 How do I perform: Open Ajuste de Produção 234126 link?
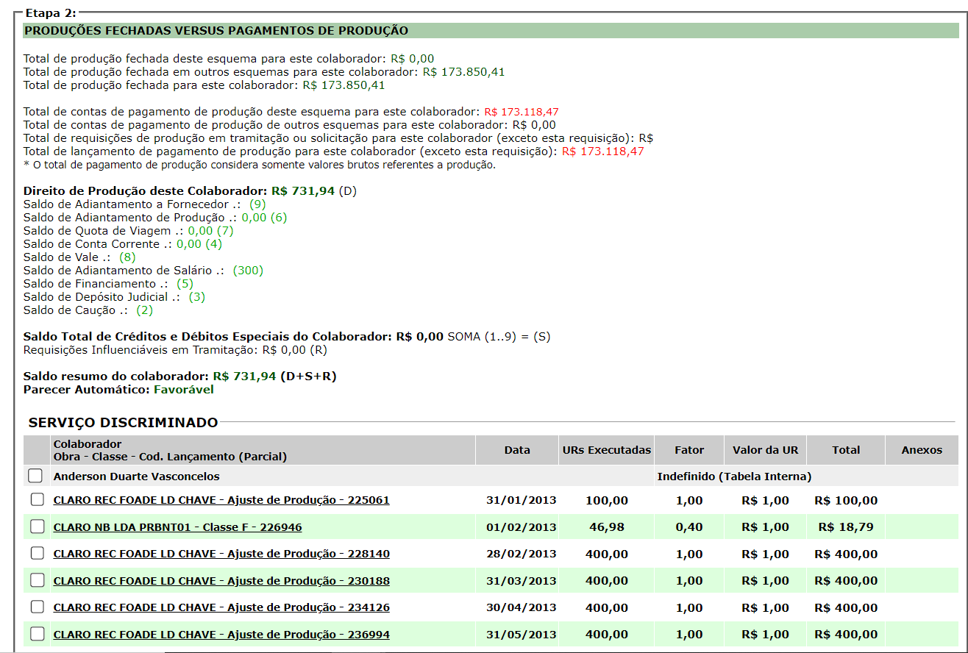click(x=221, y=607)
